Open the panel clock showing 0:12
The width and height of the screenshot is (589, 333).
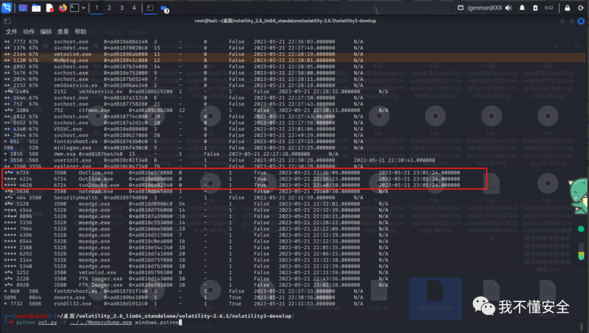coord(549,8)
